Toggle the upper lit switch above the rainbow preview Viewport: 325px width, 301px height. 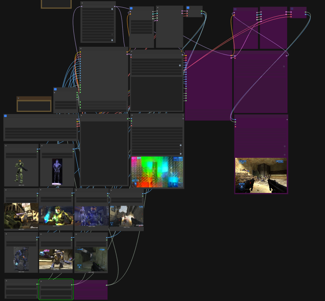[x=181, y=145]
